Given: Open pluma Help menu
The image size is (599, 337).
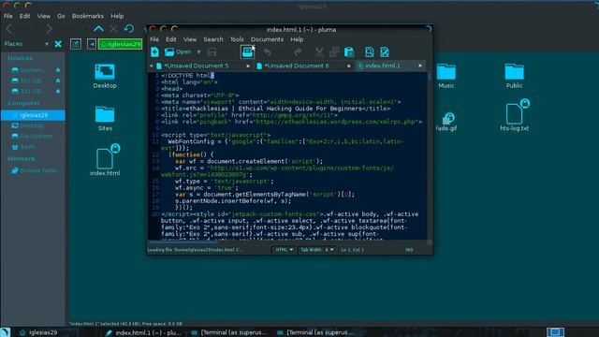Looking at the screenshot, I should (297, 39).
